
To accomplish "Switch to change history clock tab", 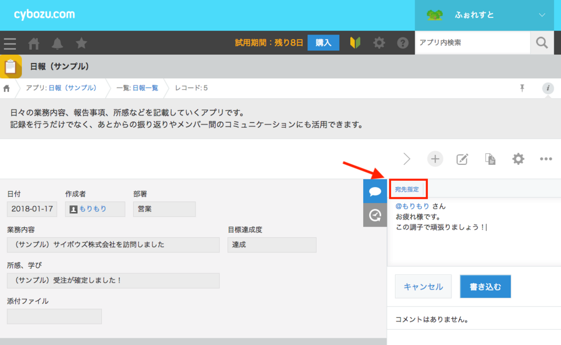I will pyautogui.click(x=375, y=215).
